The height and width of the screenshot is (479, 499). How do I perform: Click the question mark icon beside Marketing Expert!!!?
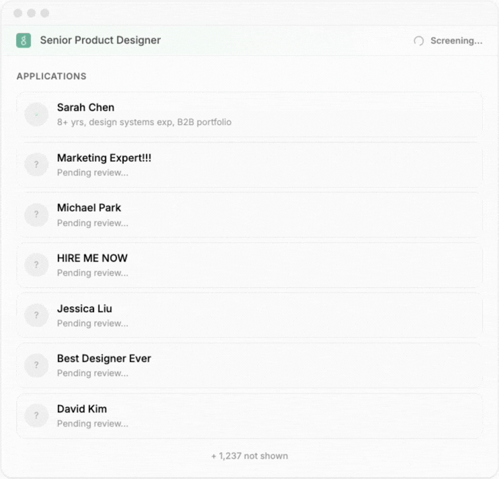pos(36,165)
